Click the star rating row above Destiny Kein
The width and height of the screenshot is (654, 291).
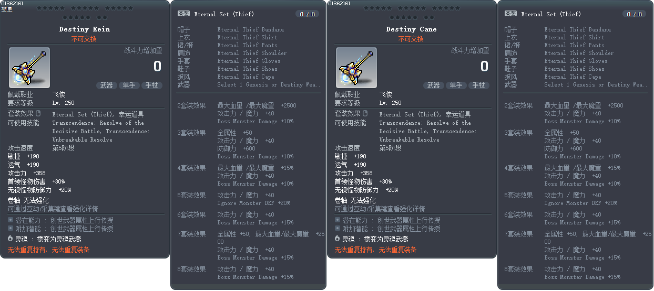[x=85, y=13]
